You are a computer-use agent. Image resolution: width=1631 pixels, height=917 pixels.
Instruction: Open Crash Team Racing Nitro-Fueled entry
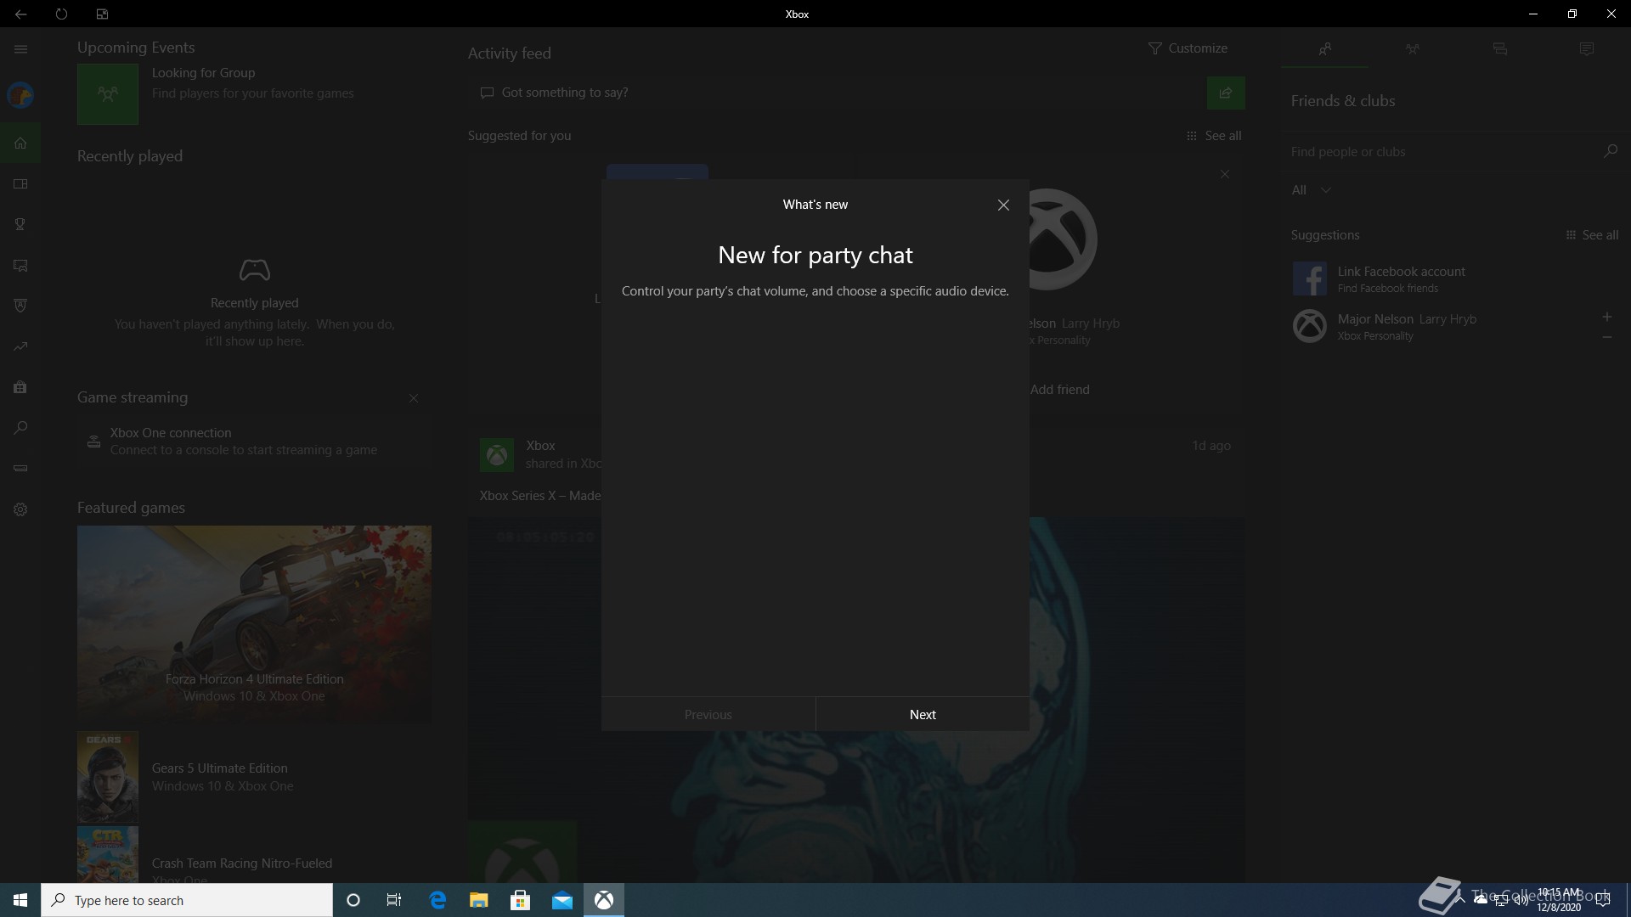tap(254, 855)
